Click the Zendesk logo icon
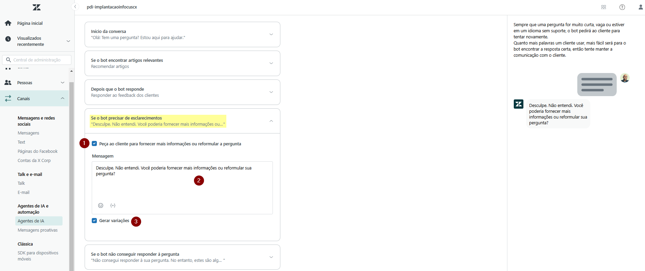Image resolution: width=645 pixels, height=271 pixels. tap(37, 7)
